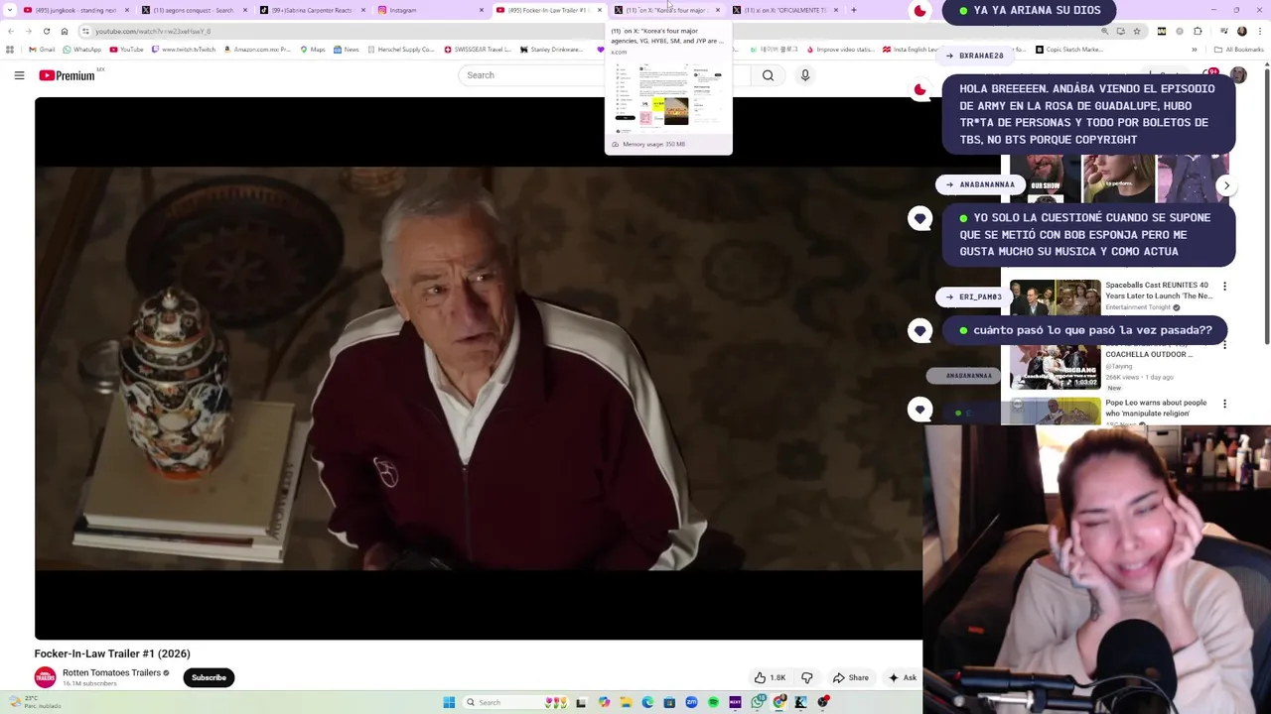Open File Explorer from taskbar
Screen dimensions: 1271x714
pyautogui.click(x=626, y=702)
